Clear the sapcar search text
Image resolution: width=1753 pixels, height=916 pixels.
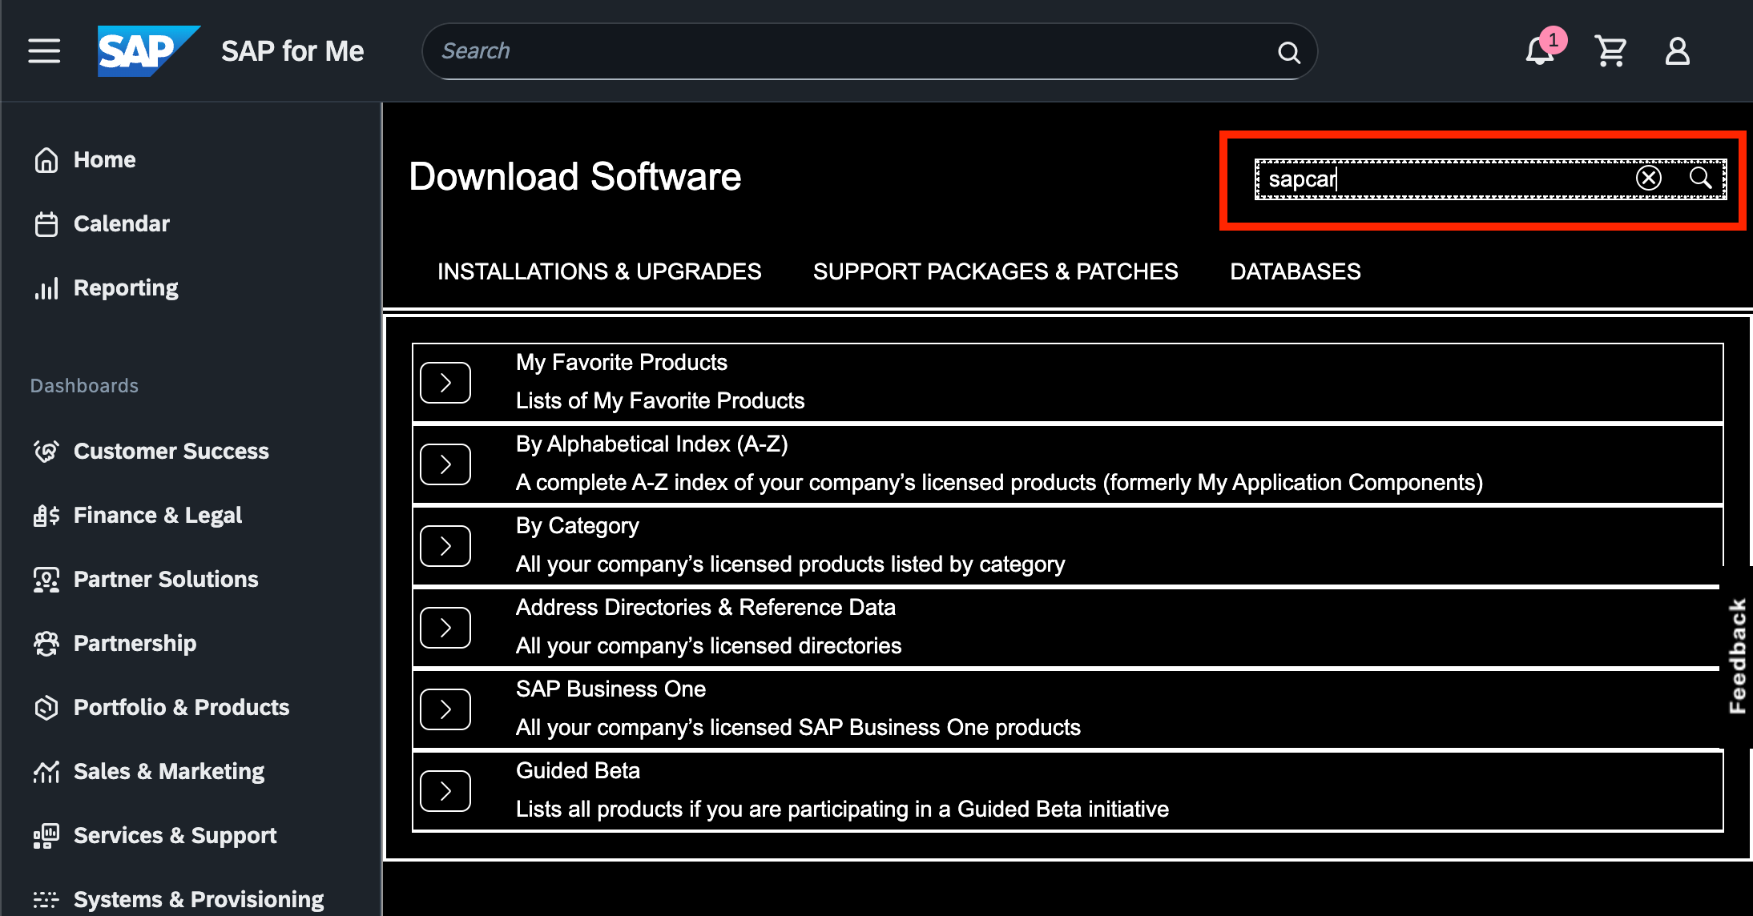(1648, 178)
